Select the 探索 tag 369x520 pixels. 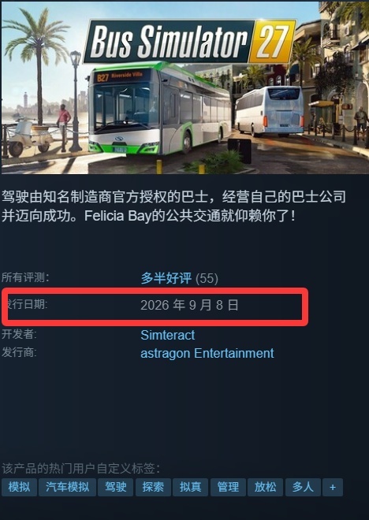click(x=153, y=487)
